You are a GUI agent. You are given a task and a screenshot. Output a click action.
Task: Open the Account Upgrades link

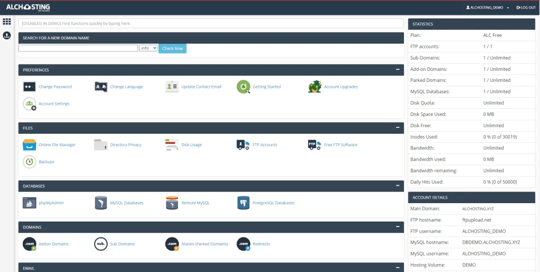point(341,87)
